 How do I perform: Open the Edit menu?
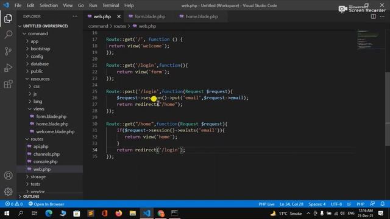click(x=30, y=5)
